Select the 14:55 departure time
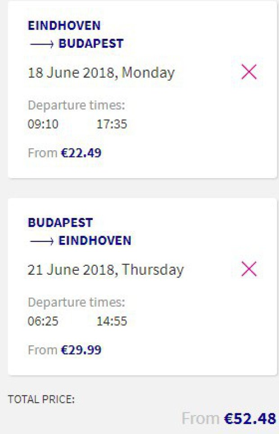 point(112,321)
